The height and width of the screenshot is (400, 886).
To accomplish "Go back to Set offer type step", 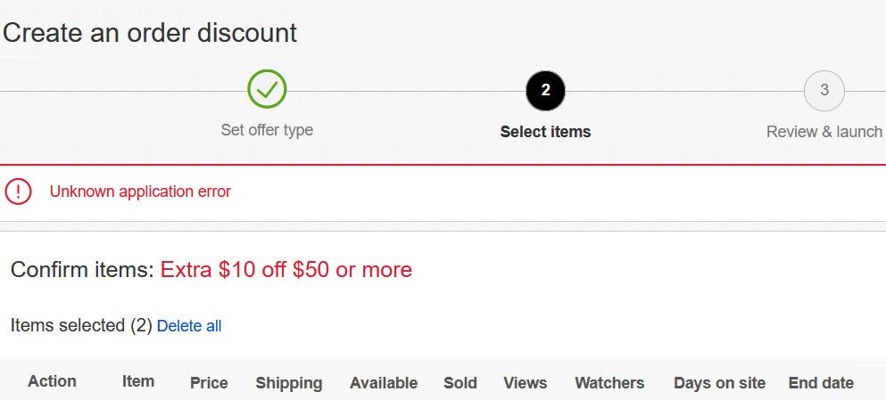I will point(267,130).
